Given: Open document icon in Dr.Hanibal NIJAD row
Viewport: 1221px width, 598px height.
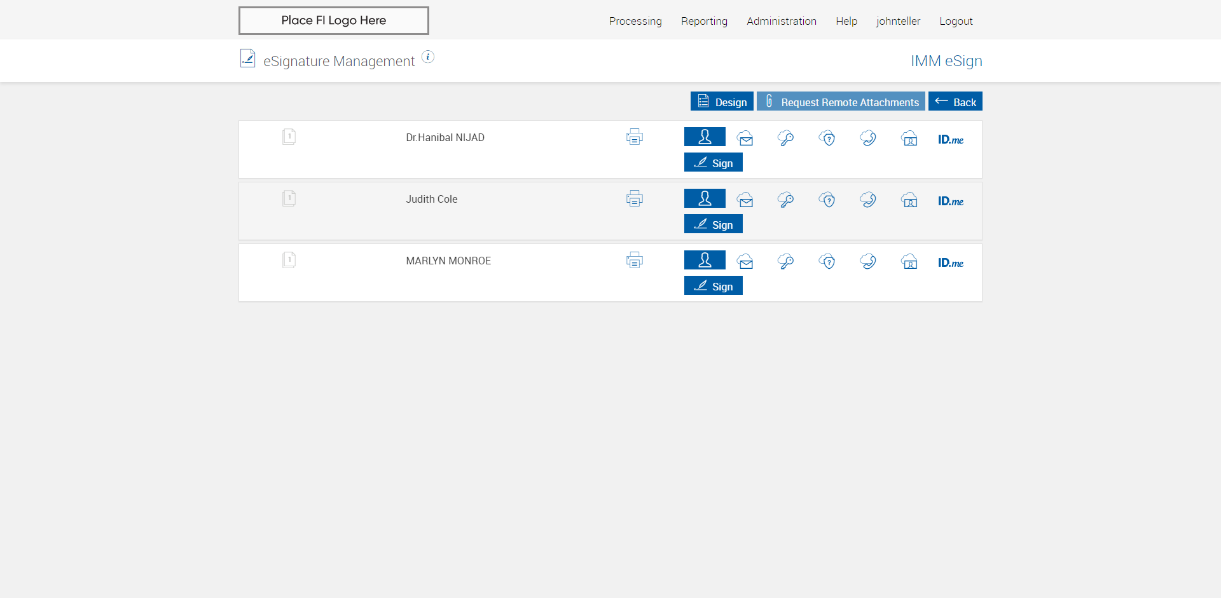Looking at the screenshot, I should (289, 137).
